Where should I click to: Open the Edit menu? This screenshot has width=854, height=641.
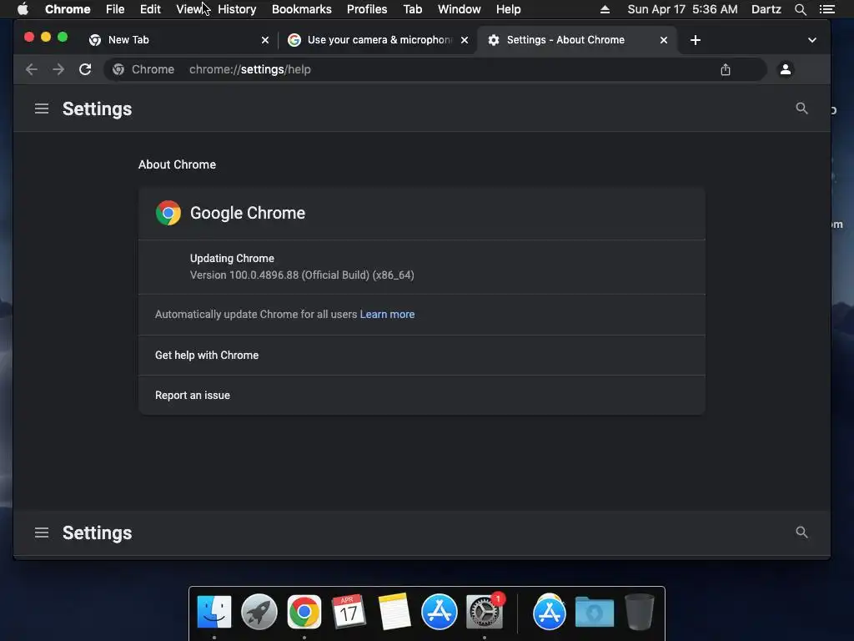[x=150, y=9]
